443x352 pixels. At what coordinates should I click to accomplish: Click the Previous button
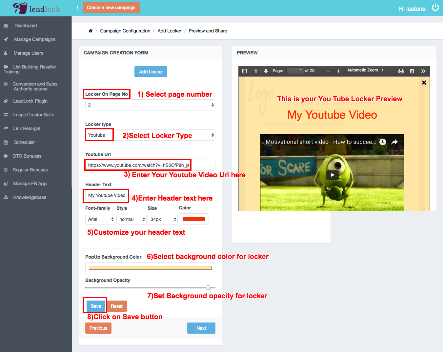[98, 328]
